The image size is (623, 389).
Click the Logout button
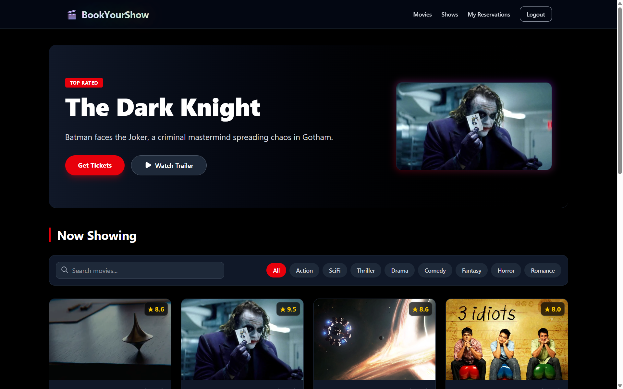535,15
